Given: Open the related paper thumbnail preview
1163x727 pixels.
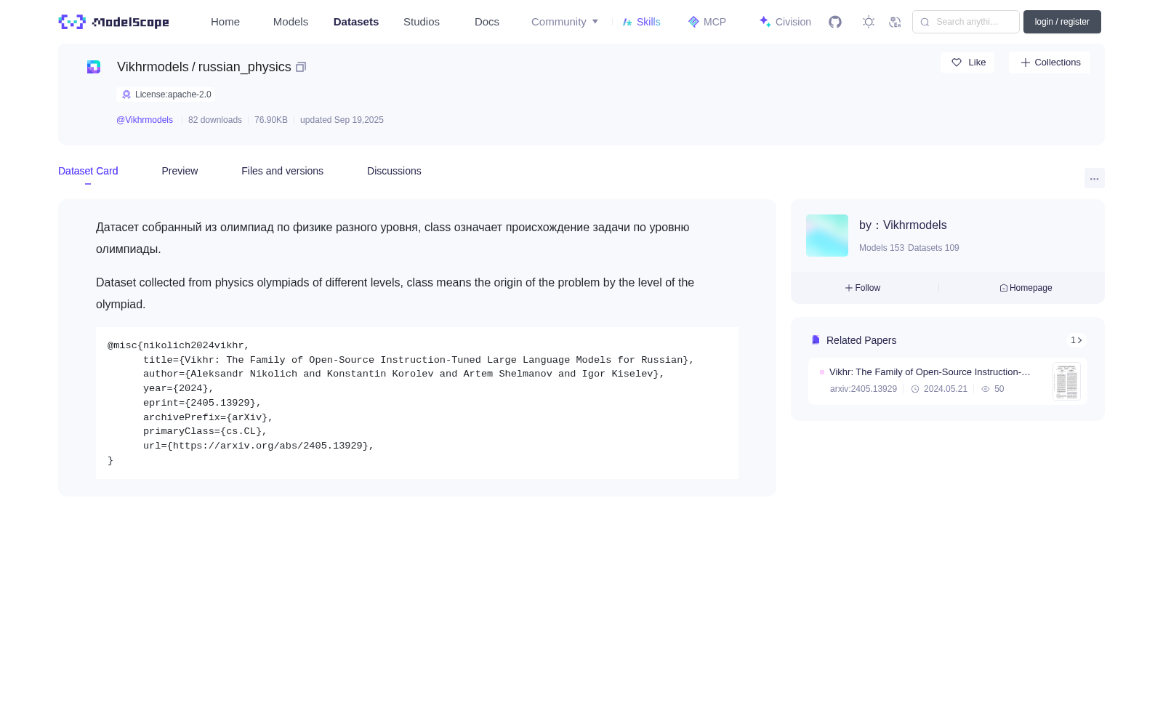Looking at the screenshot, I should (x=1066, y=382).
